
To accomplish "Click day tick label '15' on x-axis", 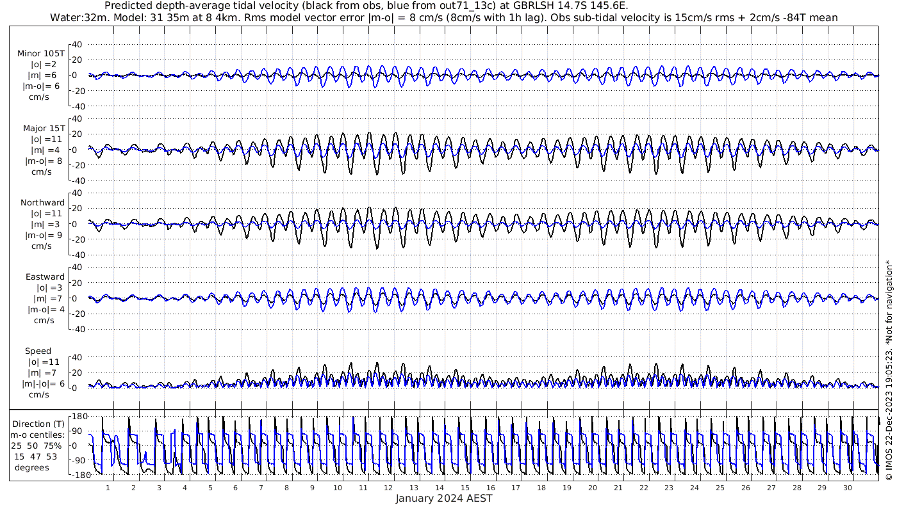I will pos(465,487).
